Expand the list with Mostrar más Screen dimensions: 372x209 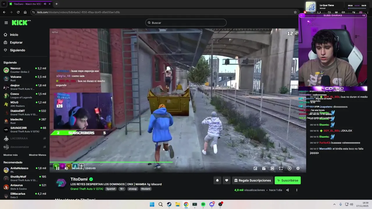tap(10, 155)
